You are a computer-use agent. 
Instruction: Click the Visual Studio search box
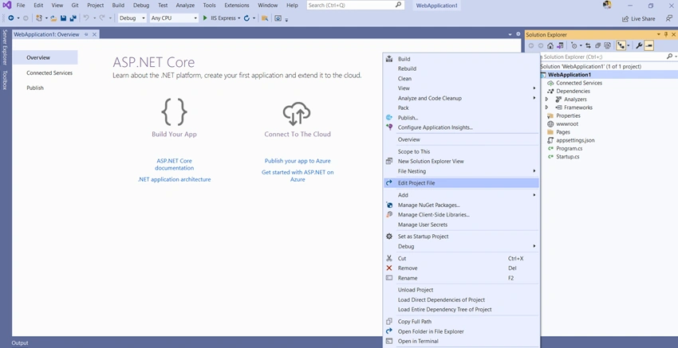pyautogui.click(x=356, y=6)
